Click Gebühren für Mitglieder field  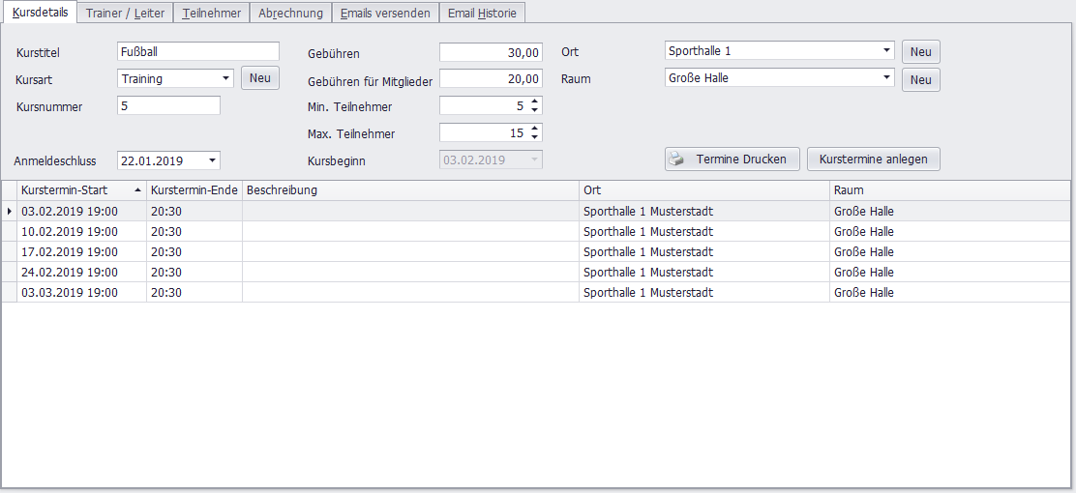pyautogui.click(x=491, y=79)
